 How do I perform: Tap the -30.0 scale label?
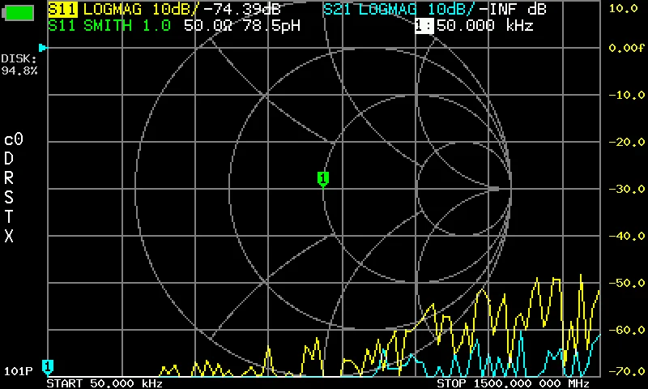(626, 189)
